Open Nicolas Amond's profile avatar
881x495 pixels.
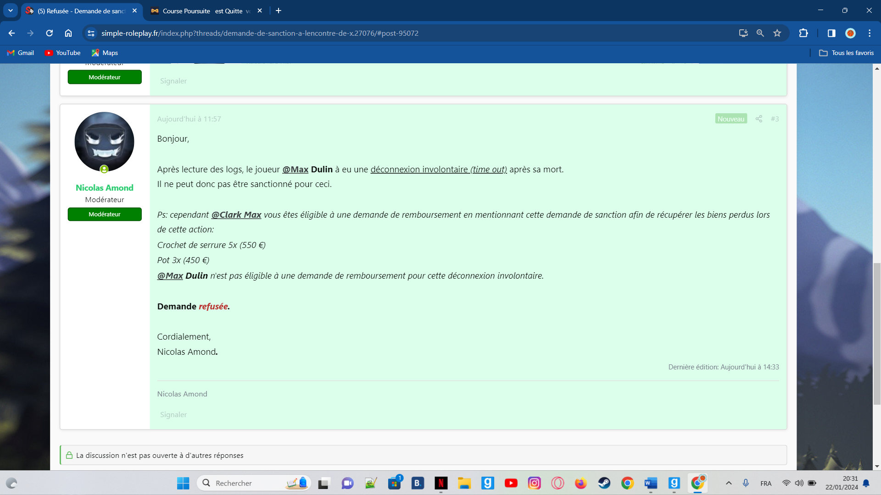point(104,142)
